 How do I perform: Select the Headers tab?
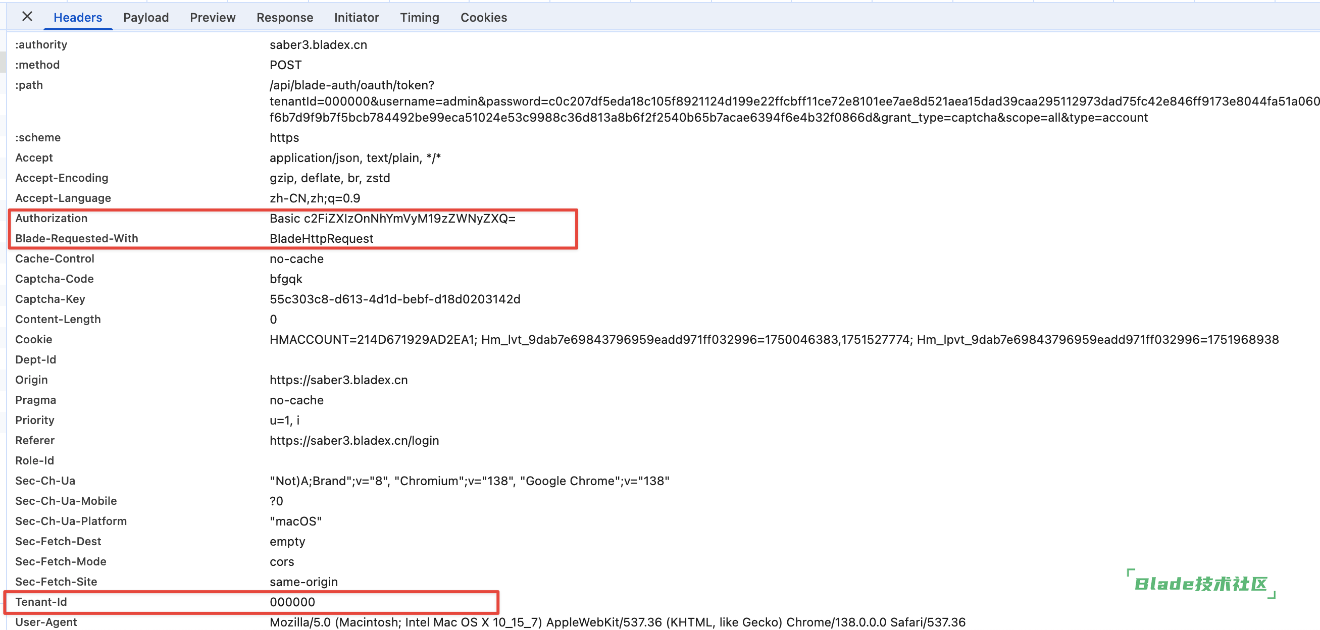tap(78, 17)
